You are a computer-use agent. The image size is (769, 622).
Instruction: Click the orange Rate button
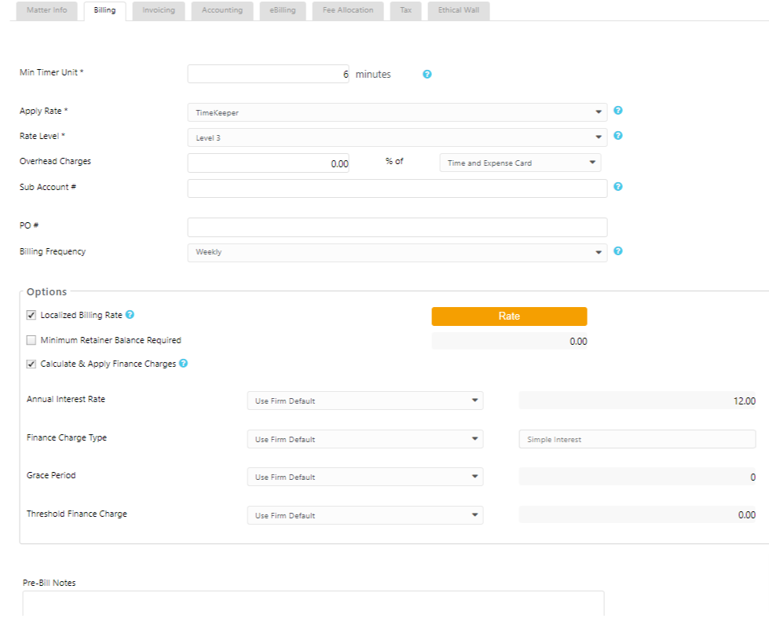509,316
